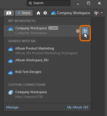Image resolution: width=107 pixels, height=116 pixels.
Task: Expand the user account dropdown arrow
Action: pyautogui.click(x=102, y=13)
